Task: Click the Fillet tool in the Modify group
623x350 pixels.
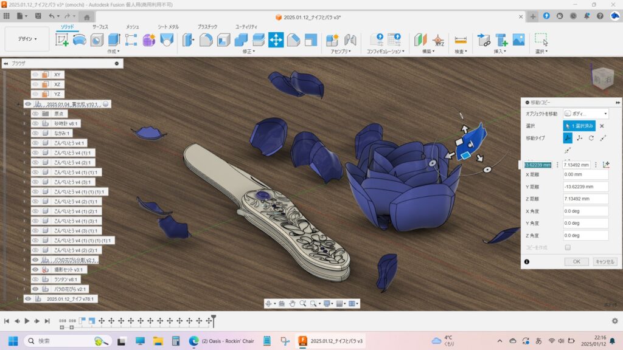Action: [206, 40]
